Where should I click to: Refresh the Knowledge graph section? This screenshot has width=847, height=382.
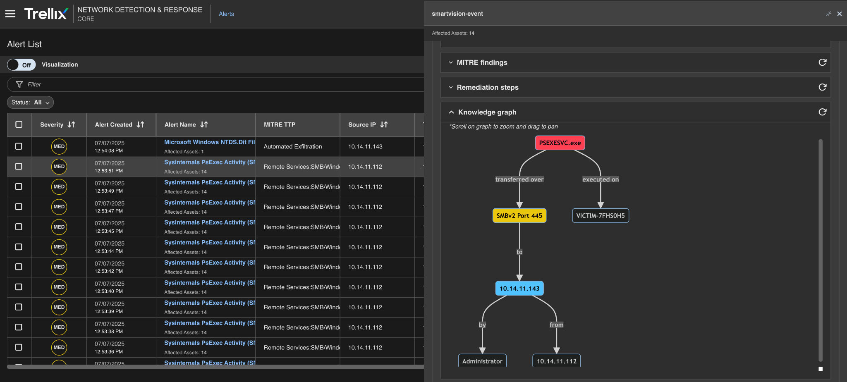pyautogui.click(x=822, y=112)
